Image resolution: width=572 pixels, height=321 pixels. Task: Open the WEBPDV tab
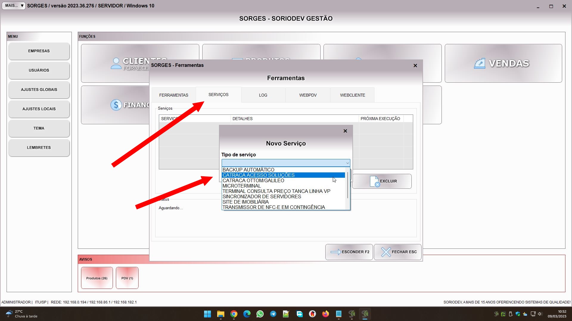tap(308, 95)
